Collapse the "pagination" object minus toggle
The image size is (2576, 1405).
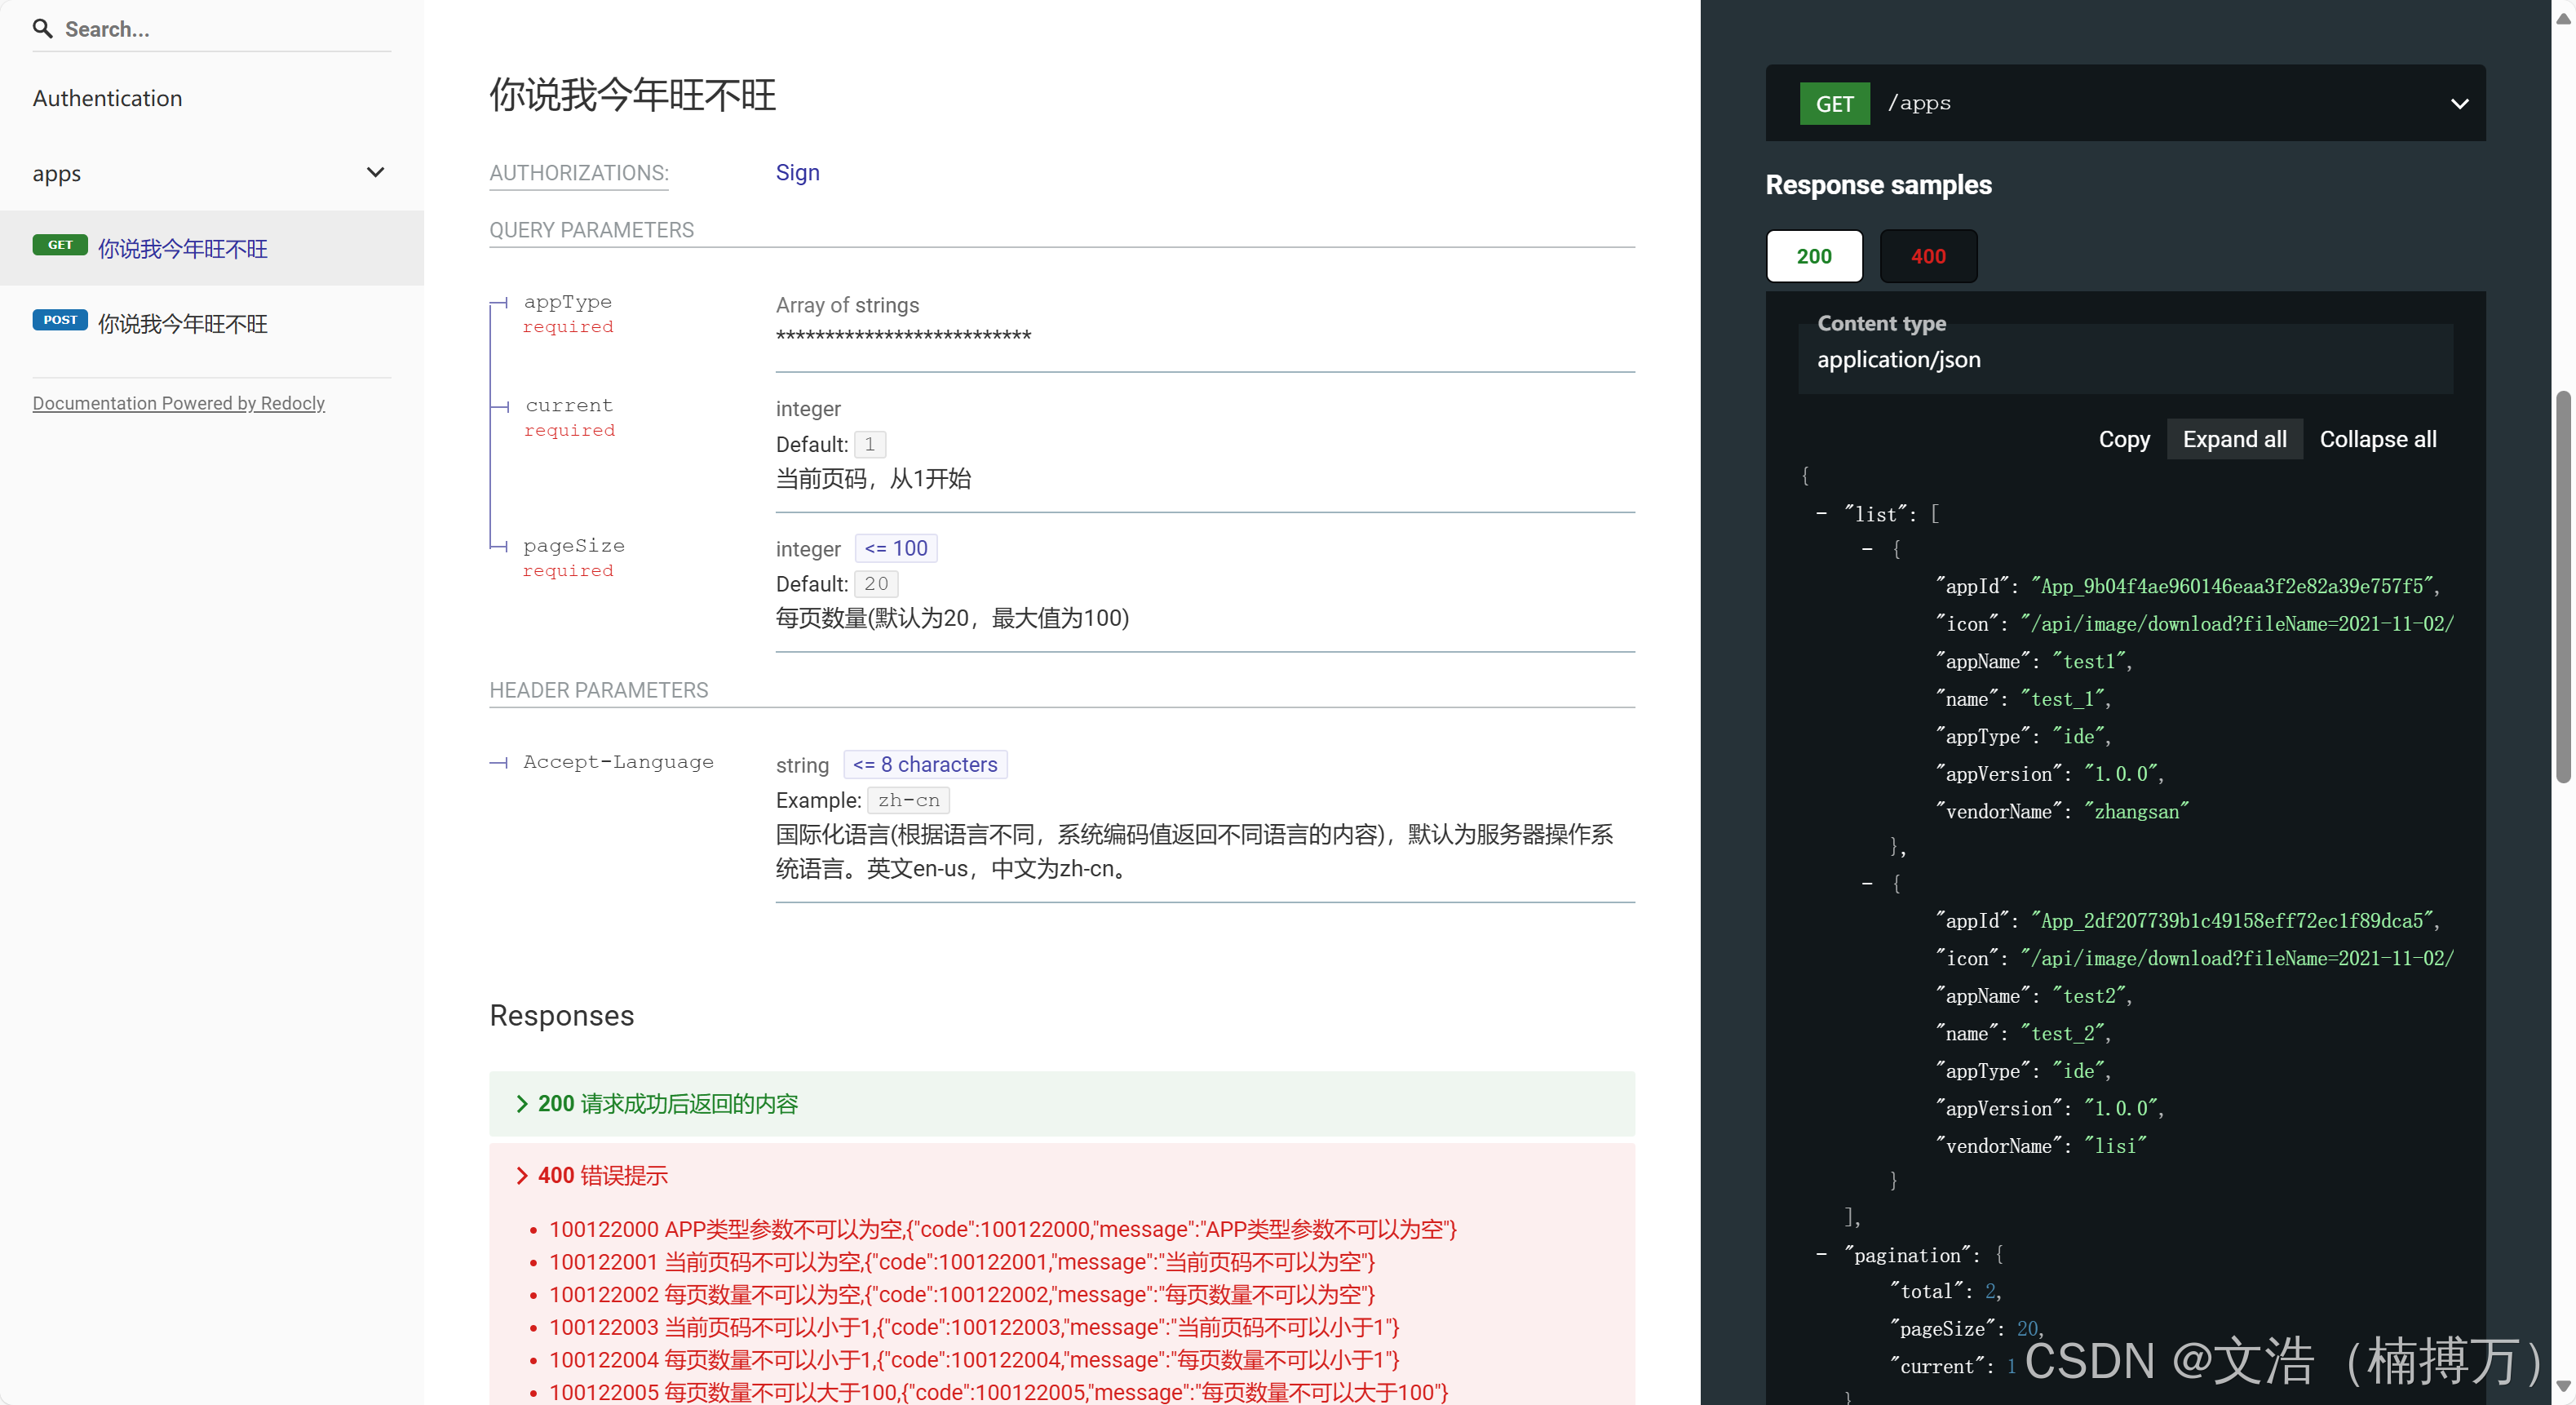click(x=1821, y=1254)
